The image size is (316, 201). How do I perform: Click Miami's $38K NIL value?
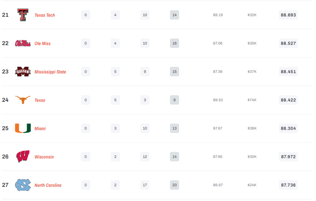click(x=252, y=129)
